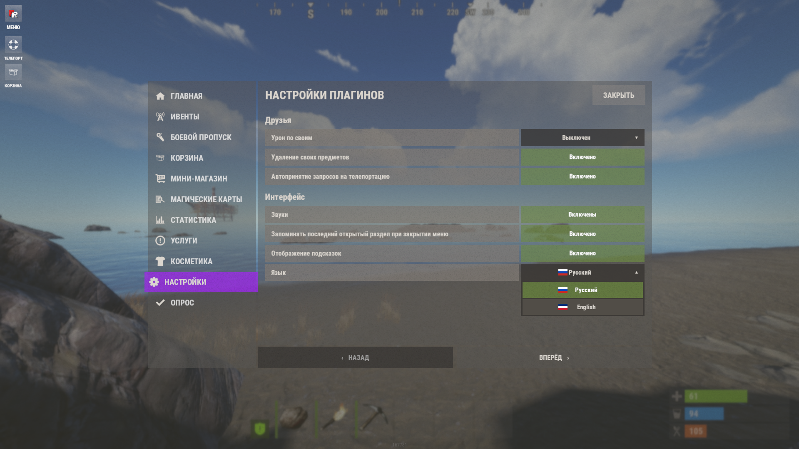The width and height of the screenshot is (799, 449).
Task: Select the t-shirt icon for КОСМЕТИКА
Action: (160, 261)
